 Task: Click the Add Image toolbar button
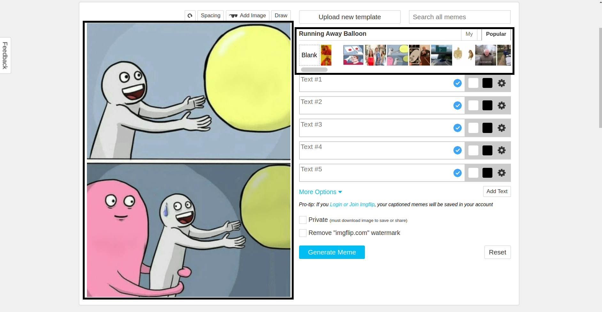pos(248,16)
